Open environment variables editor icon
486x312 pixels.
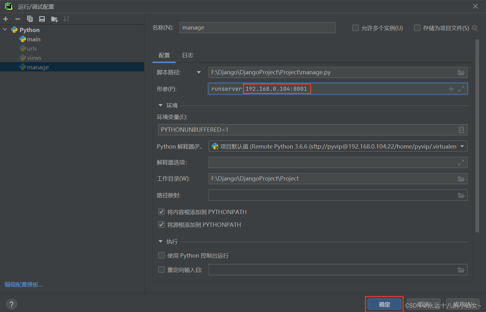[x=461, y=130]
